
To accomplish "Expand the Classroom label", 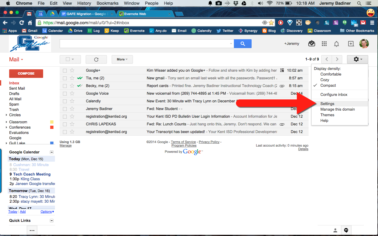I will click(x=6, y=122).
